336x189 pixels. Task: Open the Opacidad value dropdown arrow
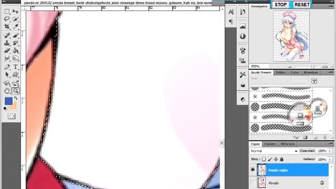pyautogui.click(x=330, y=151)
